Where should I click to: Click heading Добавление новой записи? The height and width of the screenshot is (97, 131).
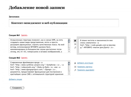(37, 8)
